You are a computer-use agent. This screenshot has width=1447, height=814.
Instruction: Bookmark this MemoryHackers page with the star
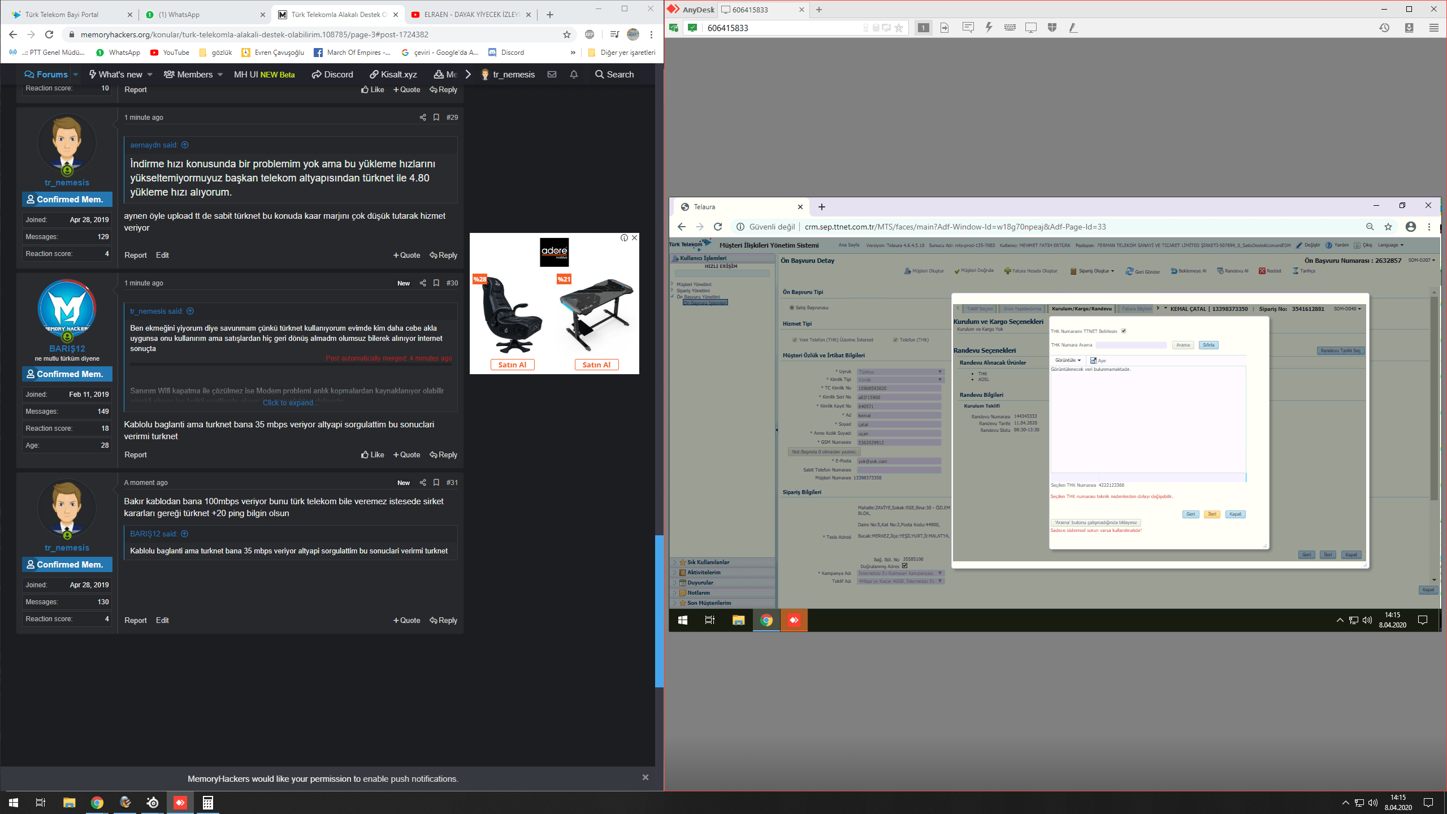[567, 34]
